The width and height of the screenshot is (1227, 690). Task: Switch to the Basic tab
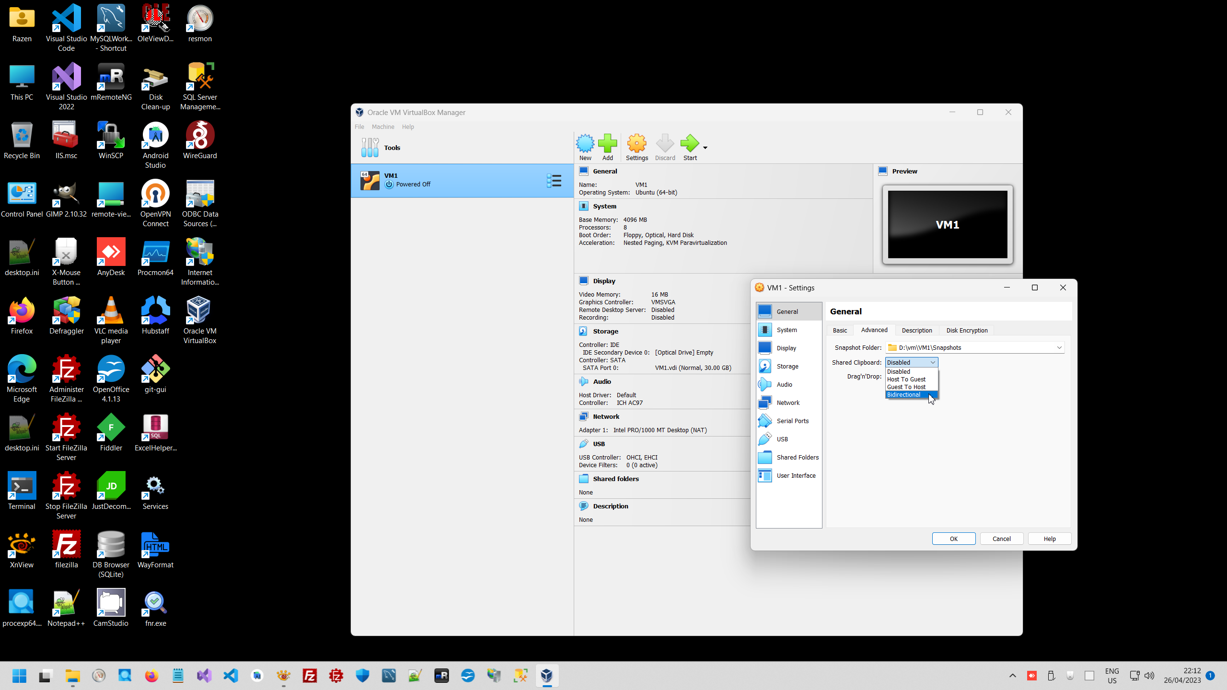840,331
